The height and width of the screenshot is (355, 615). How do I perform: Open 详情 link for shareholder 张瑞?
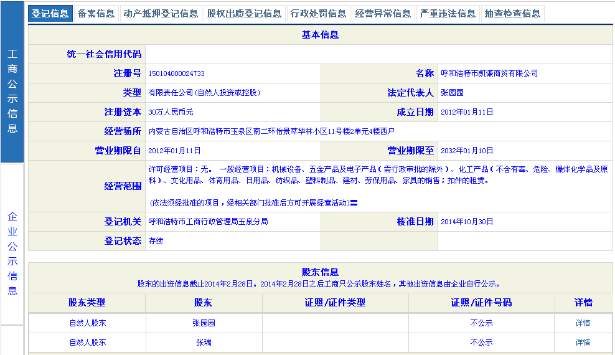tap(583, 342)
